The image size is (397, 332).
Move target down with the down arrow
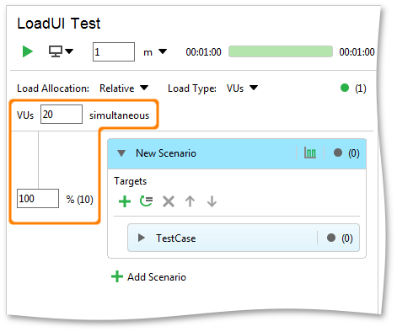pyautogui.click(x=212, y=201)
